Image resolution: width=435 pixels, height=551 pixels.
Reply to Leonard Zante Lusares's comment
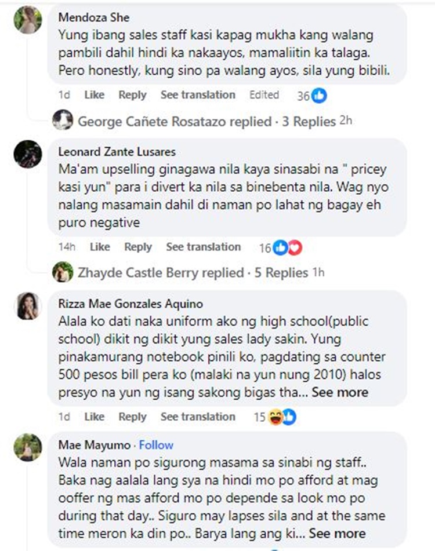(138, 247)
